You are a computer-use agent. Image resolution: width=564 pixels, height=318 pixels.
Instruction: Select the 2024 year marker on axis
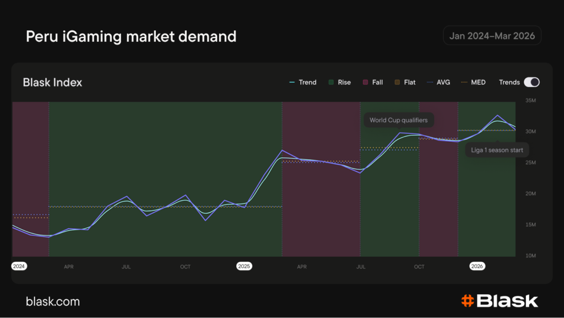click(x=19, y=266)
